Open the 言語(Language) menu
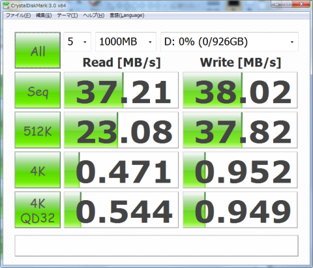The width and height of the screenshot is (313, 268). [127, 16]
